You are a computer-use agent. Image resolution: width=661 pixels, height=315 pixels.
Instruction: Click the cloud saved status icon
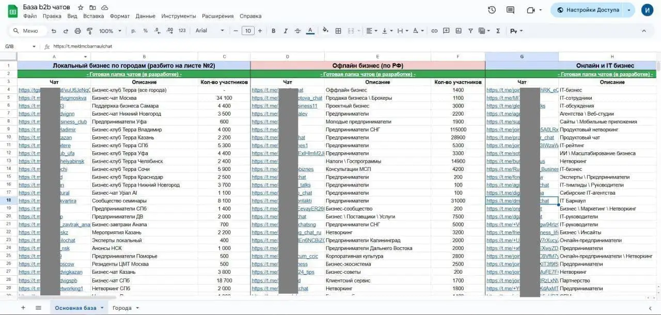(105, 8)
